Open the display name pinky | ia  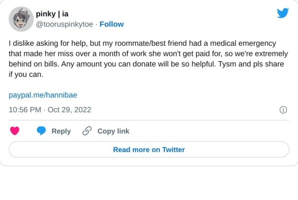52,14
